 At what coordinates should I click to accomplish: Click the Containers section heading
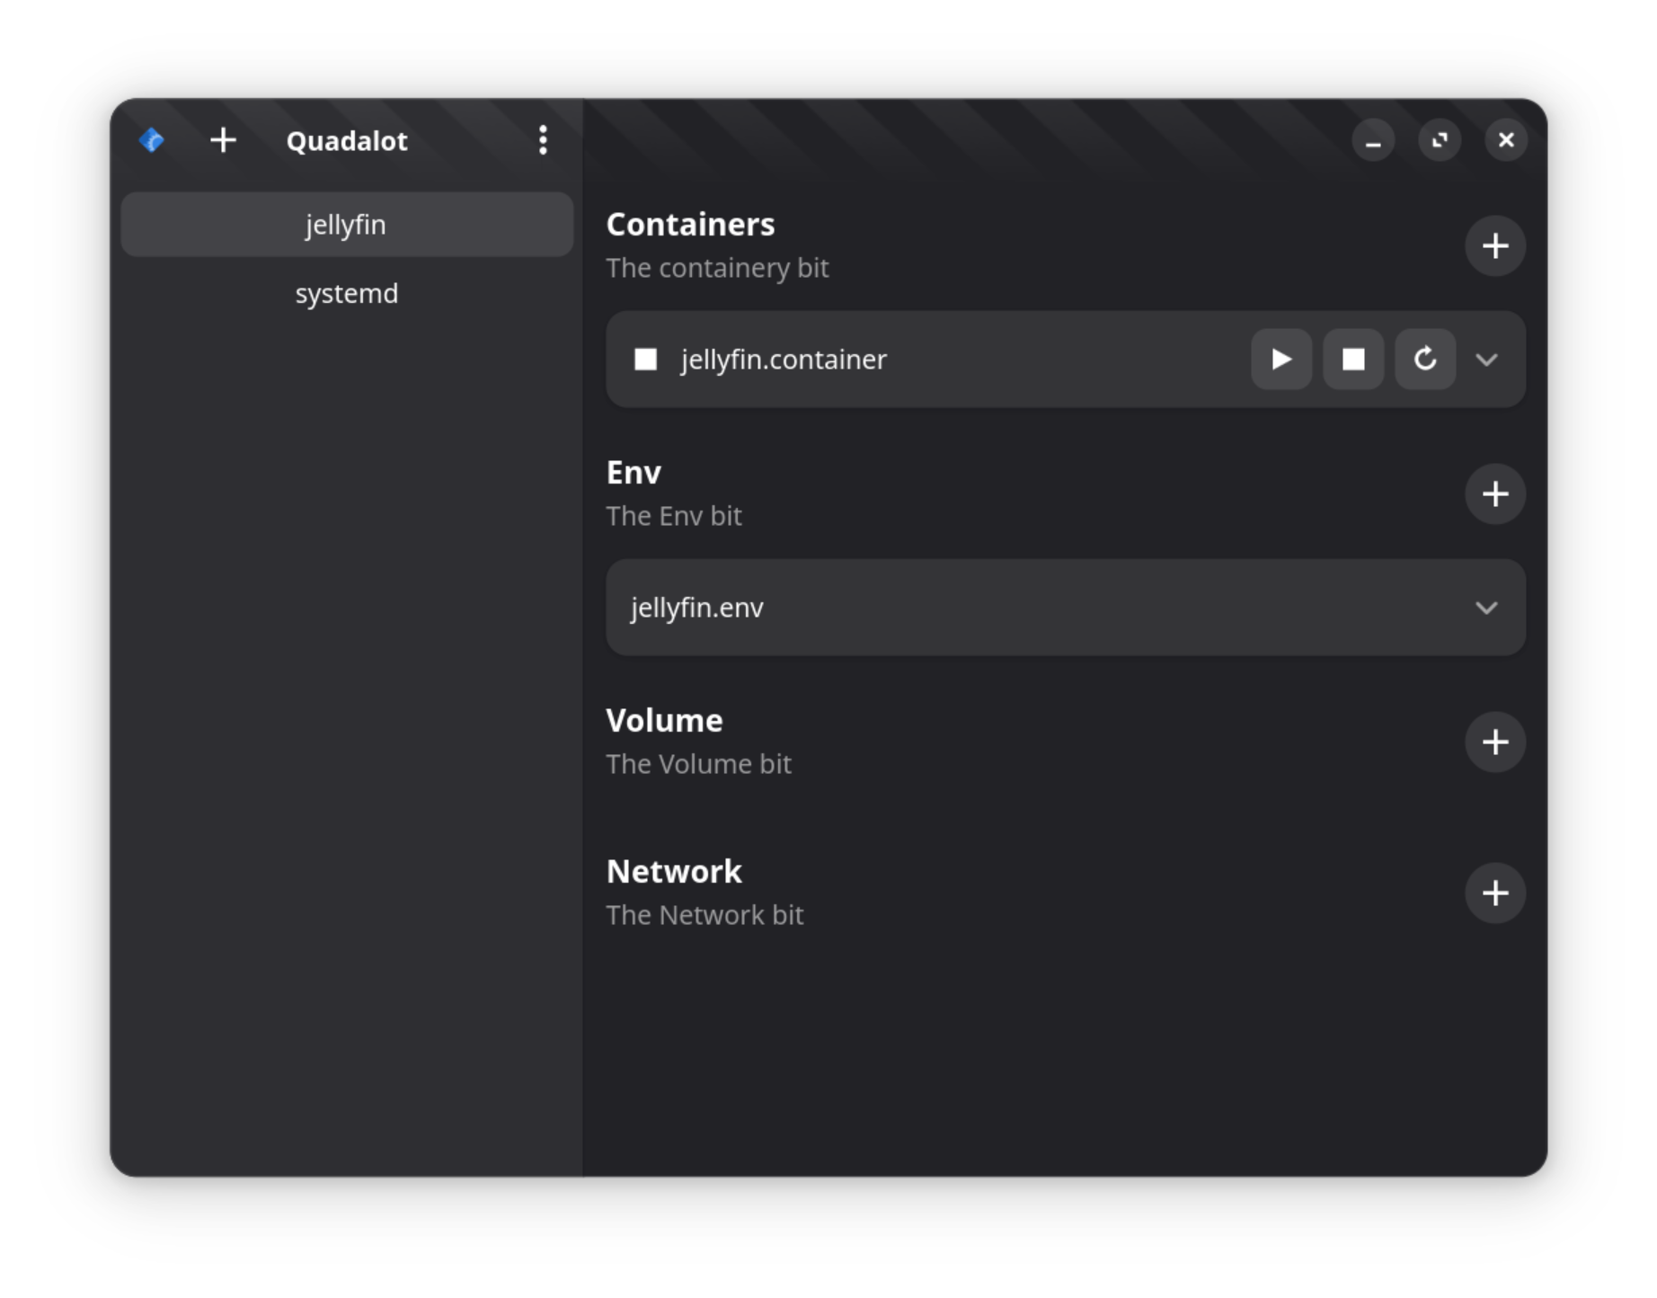click(x=690, y=225)
